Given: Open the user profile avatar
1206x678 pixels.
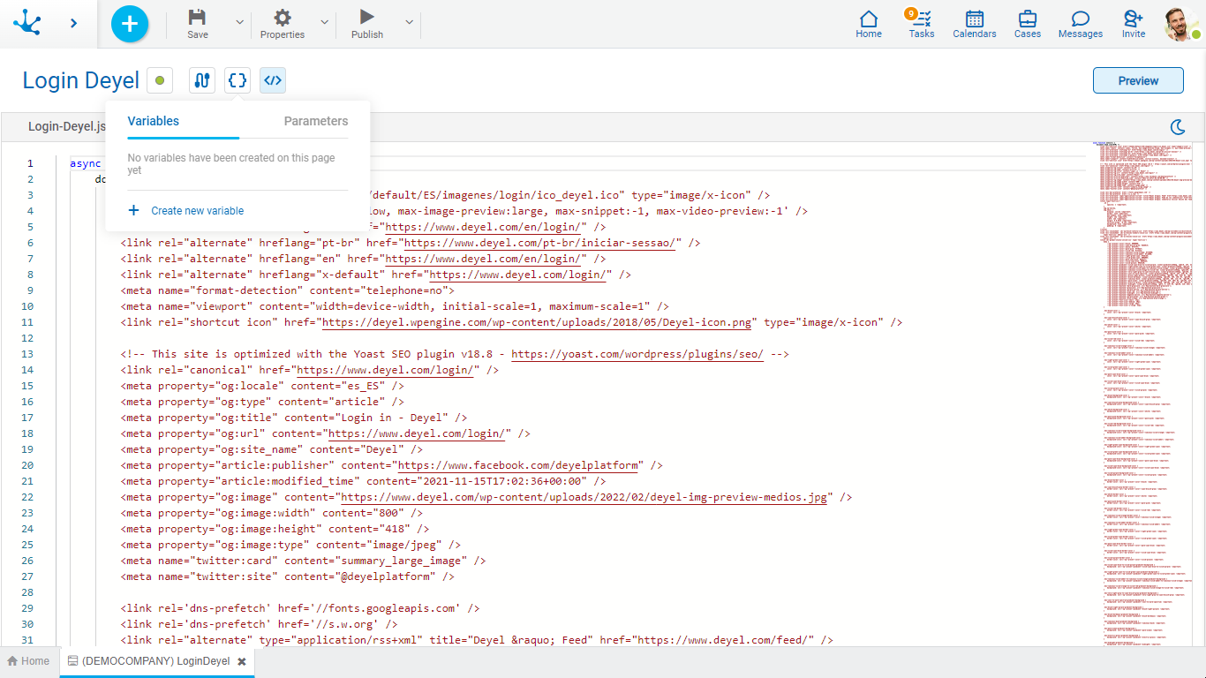Looking at the screenshot, I should [1181, 24].
